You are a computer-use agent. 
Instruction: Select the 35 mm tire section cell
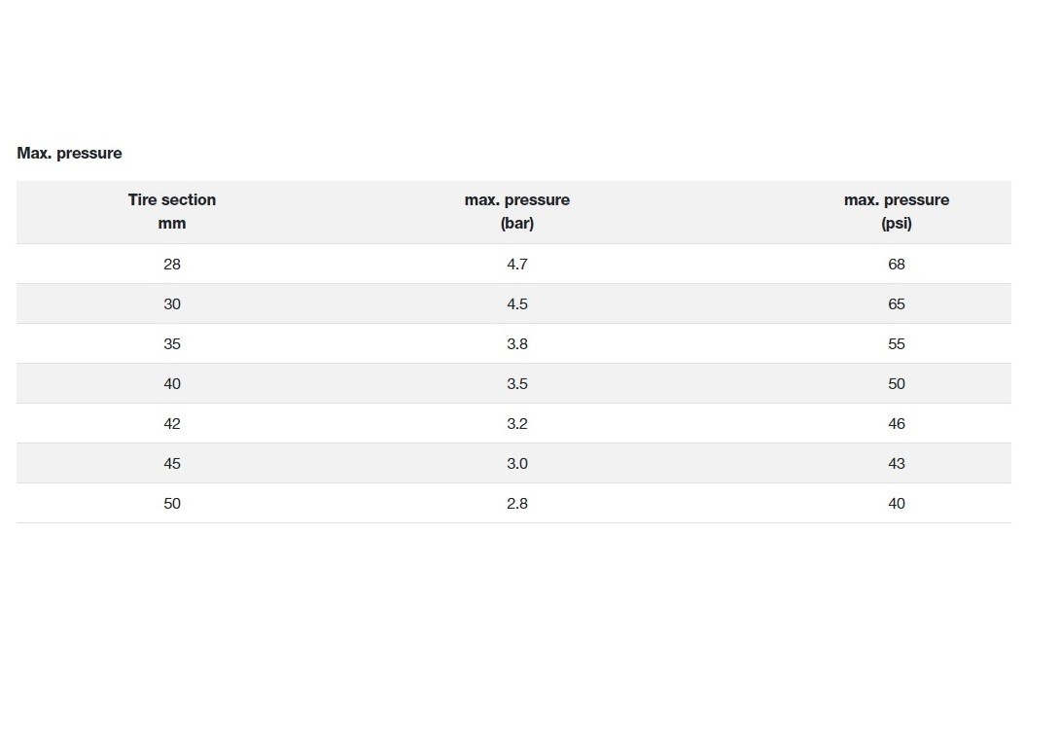coord(172,343)
